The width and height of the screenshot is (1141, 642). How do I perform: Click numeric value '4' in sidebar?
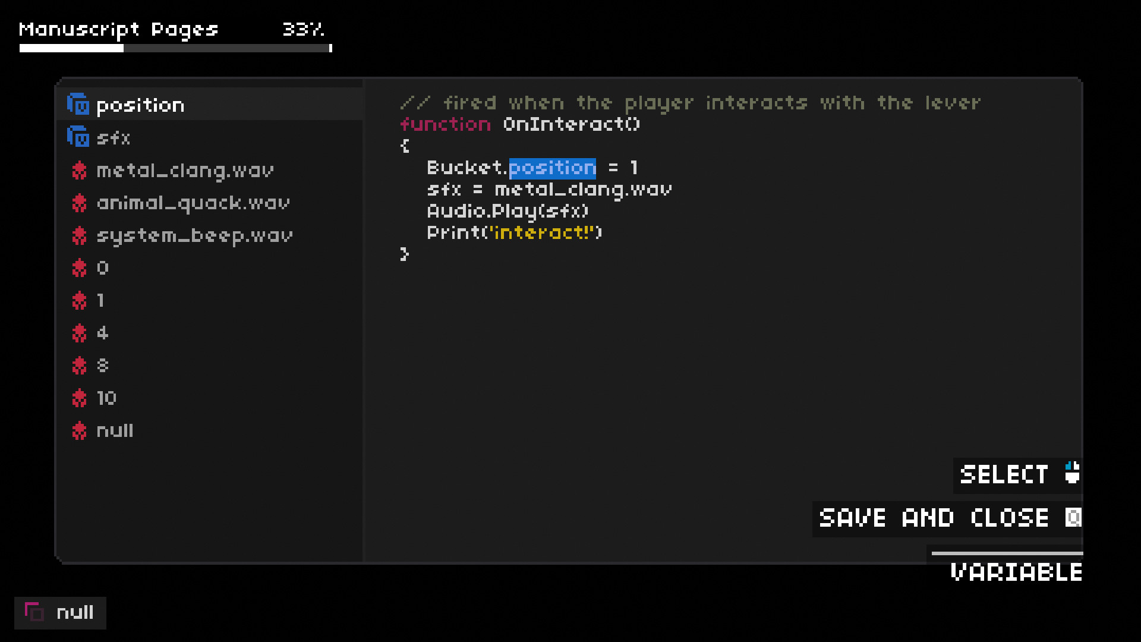tap(103, 333)
